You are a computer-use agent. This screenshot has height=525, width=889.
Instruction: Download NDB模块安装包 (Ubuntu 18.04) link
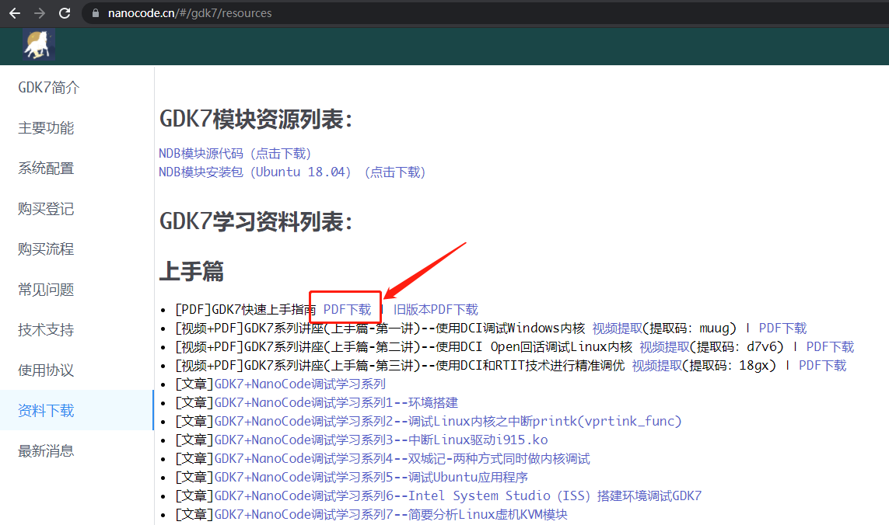(292, 172)
